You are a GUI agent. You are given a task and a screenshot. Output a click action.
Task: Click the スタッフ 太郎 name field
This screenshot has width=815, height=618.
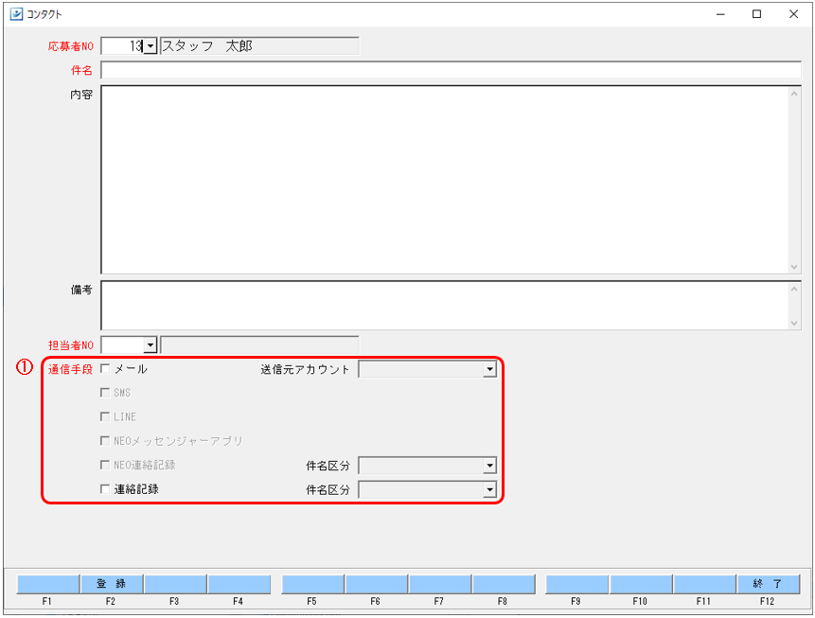(x=259, y=46)
